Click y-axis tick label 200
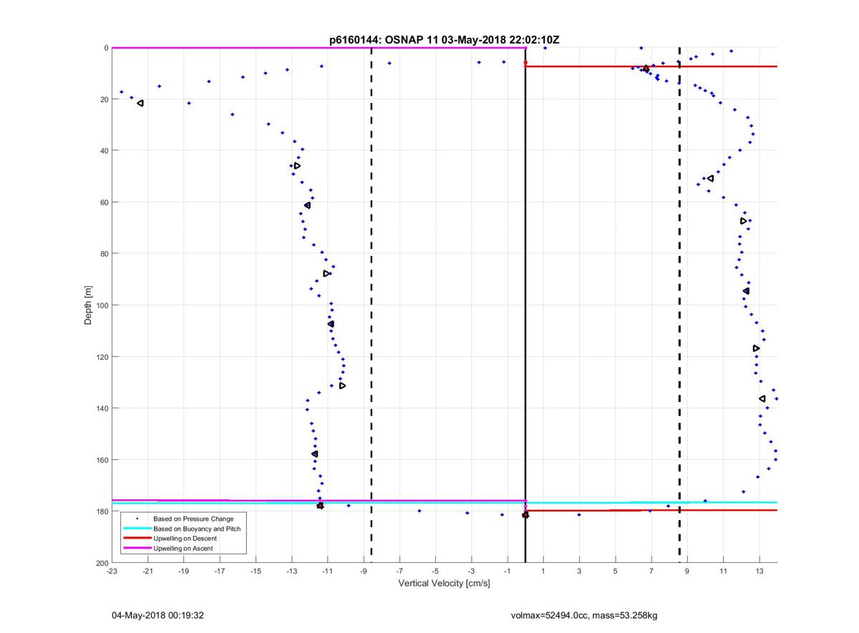Screen dimensions: 859x633 (102, 563)
